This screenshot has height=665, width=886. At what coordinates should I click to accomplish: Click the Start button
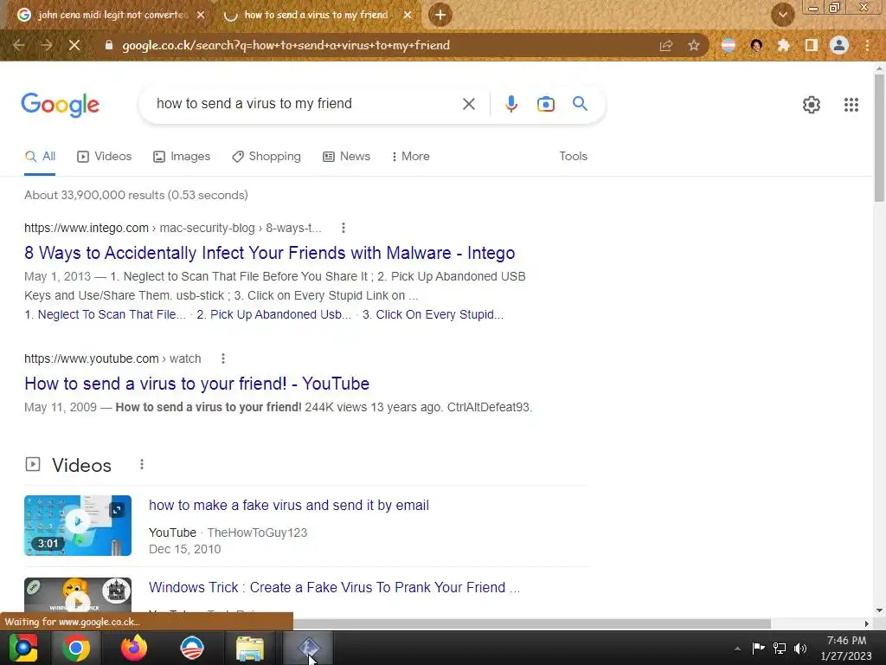tap(22, 648)
